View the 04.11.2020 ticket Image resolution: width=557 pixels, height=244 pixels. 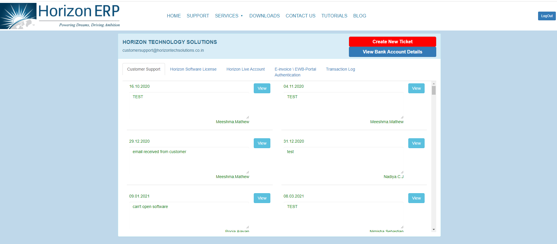pos(416,88)
